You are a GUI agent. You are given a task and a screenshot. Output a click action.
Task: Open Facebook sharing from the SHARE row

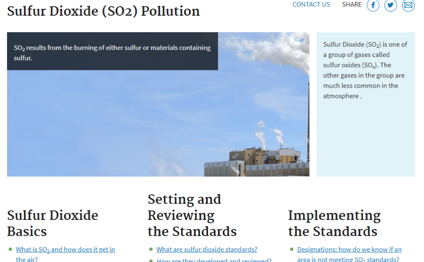[373, 5]
